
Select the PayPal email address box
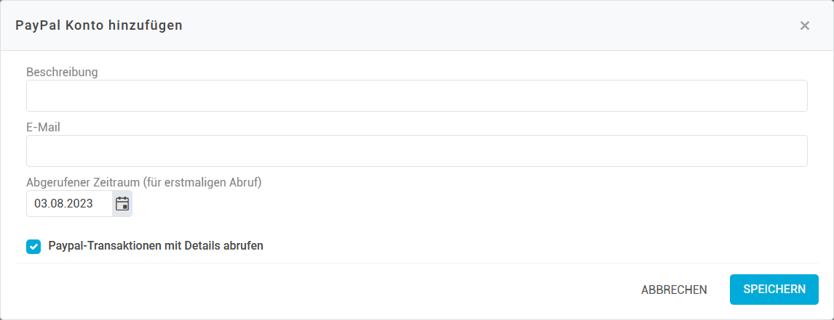(416, 151)
